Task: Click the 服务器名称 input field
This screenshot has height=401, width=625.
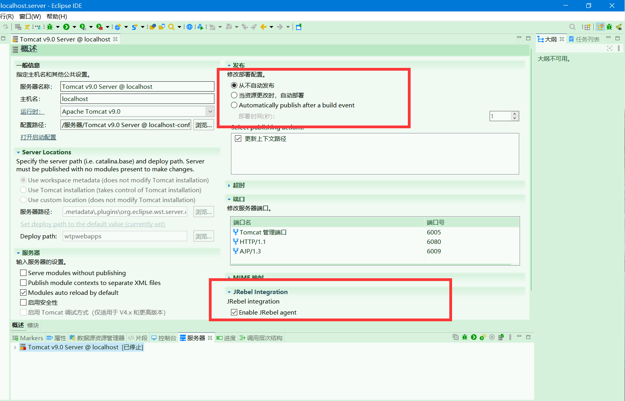Action: coord(137,86)
